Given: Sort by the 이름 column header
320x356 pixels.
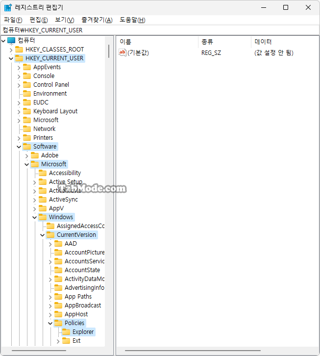Looking at the screenshot, I should click(x=125, y=42).
